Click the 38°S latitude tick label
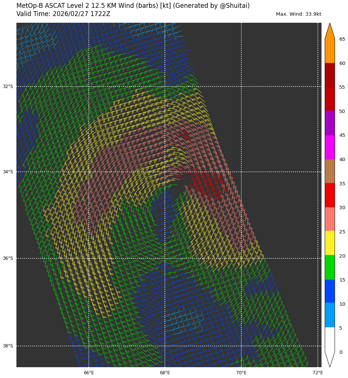Viewport: 348px width, 378px height. click(8, 346)
